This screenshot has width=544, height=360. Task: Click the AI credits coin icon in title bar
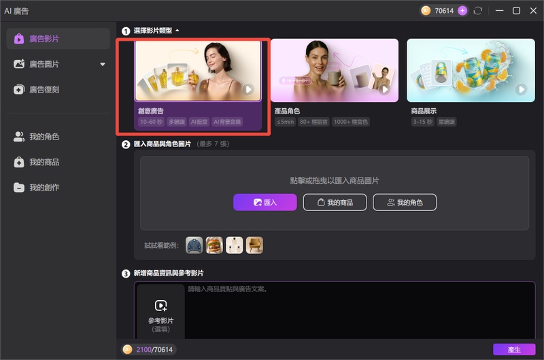426,11
